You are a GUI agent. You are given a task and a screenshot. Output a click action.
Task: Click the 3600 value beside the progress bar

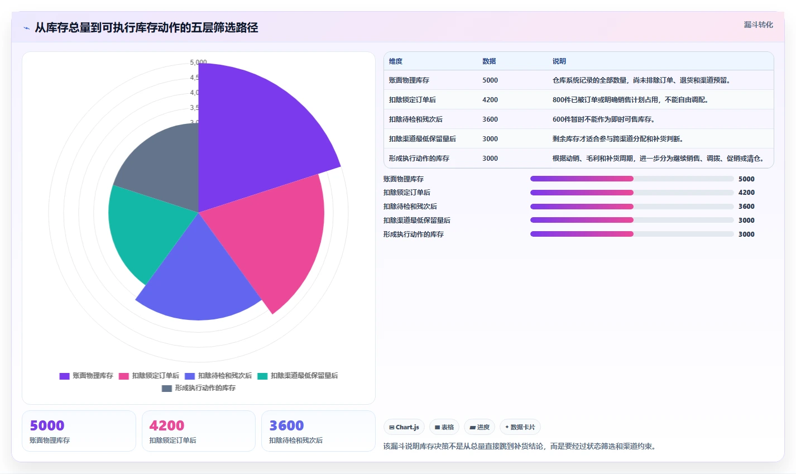746,207
